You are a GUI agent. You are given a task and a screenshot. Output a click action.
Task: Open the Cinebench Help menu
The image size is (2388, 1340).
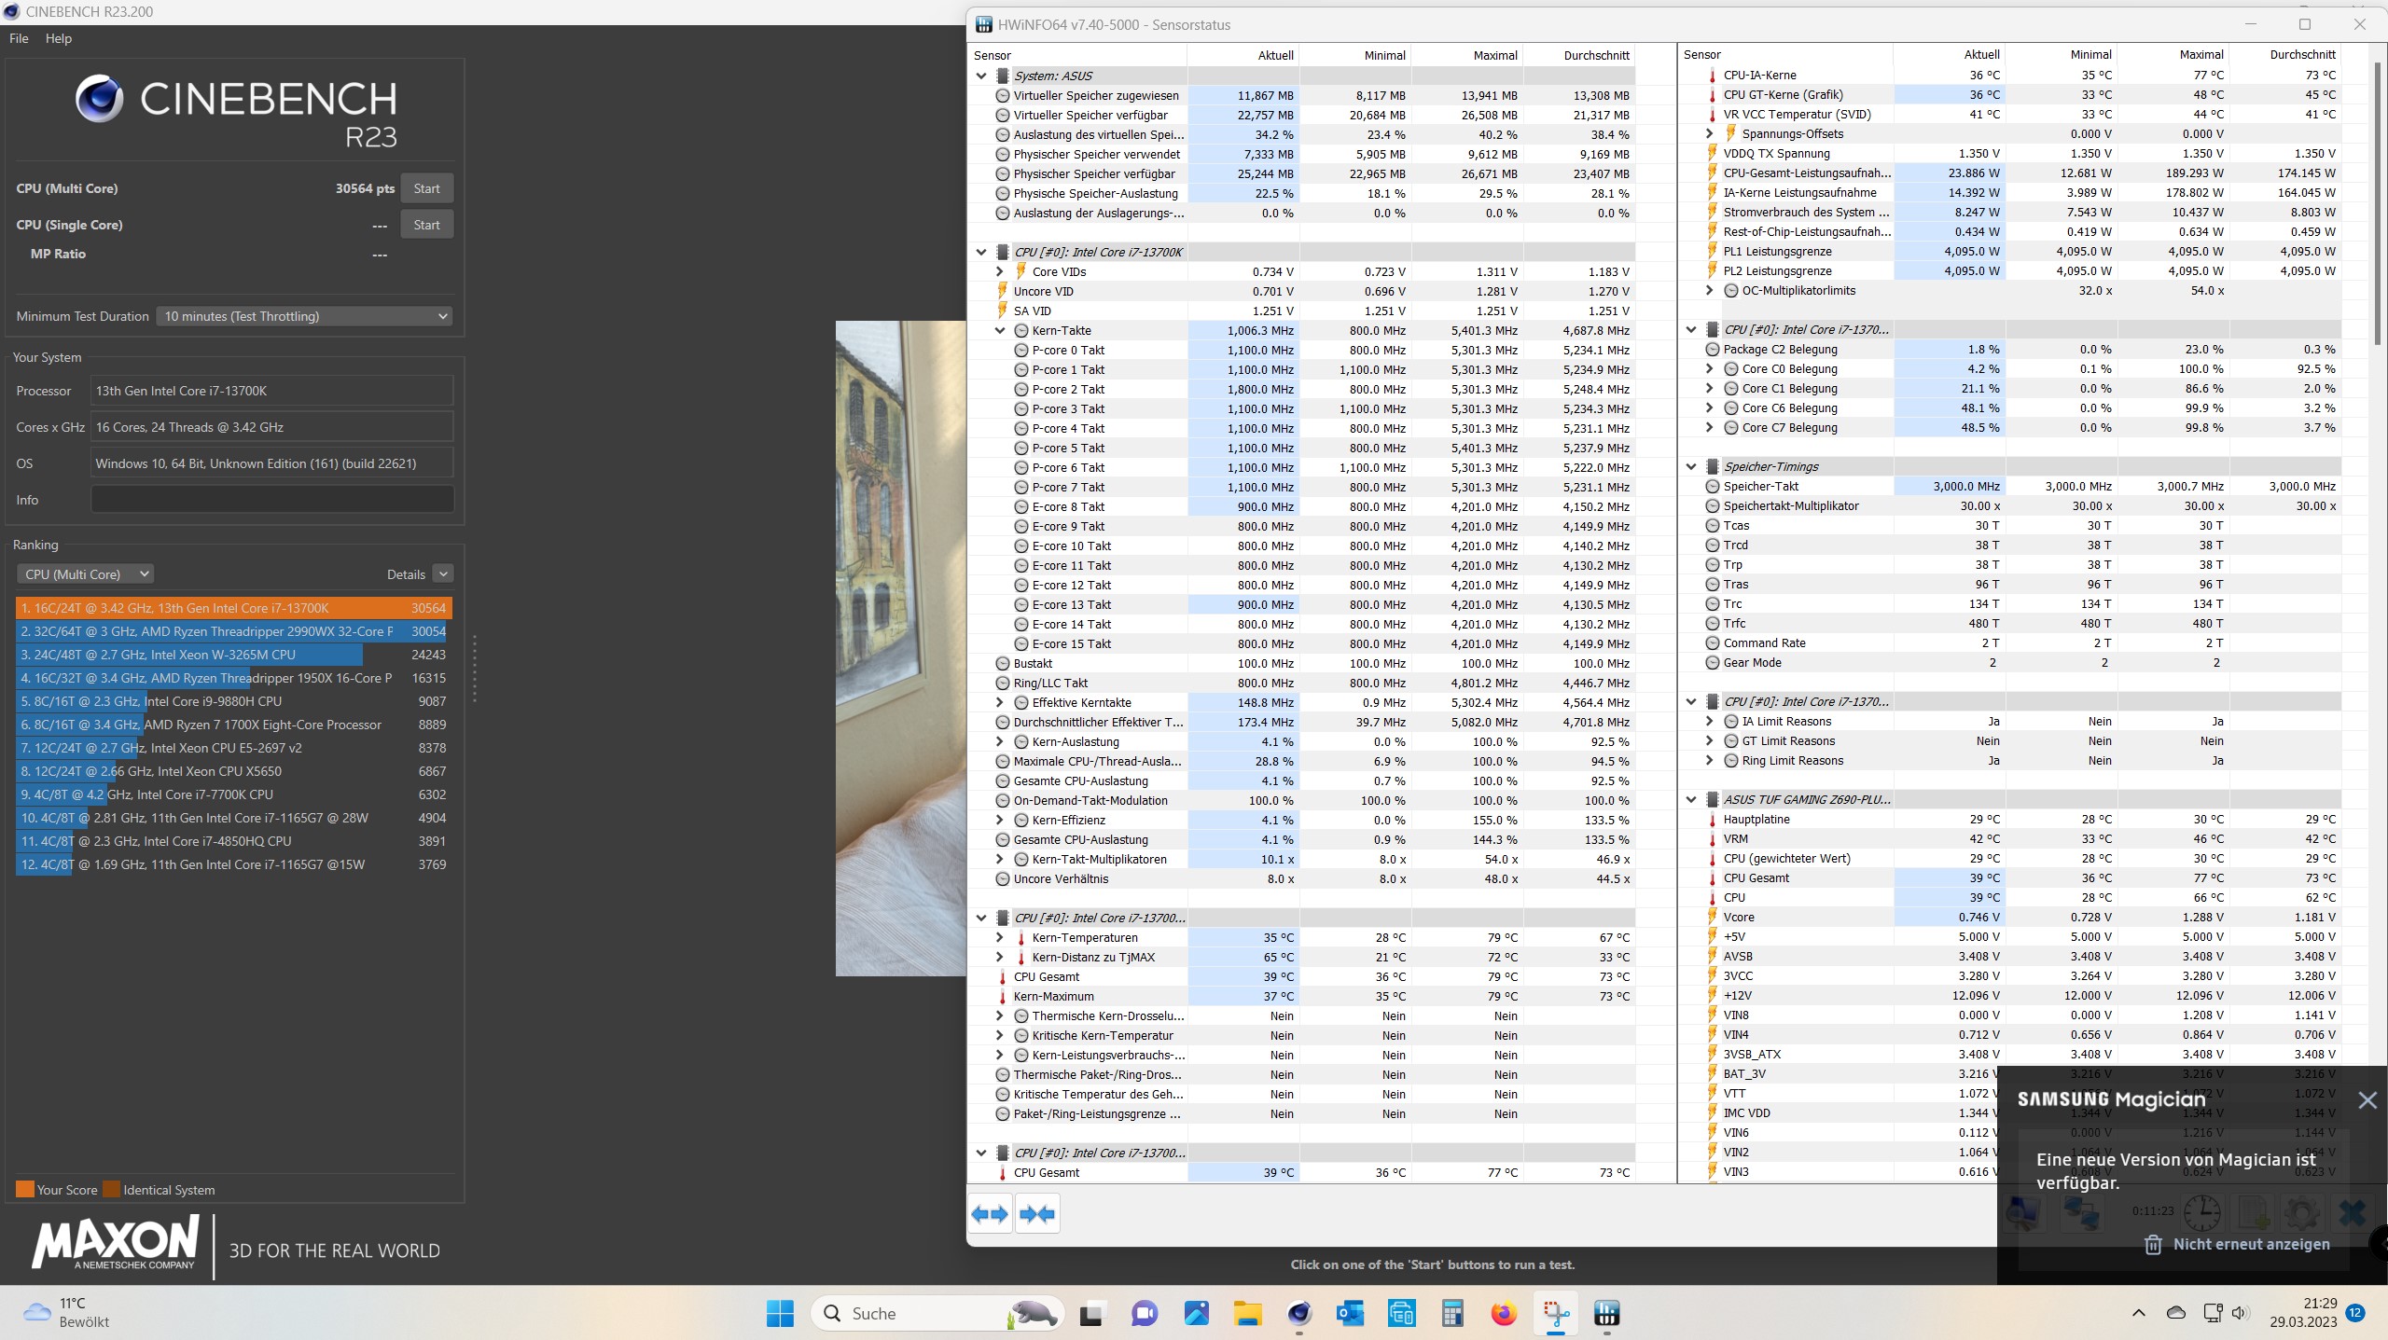58,38
